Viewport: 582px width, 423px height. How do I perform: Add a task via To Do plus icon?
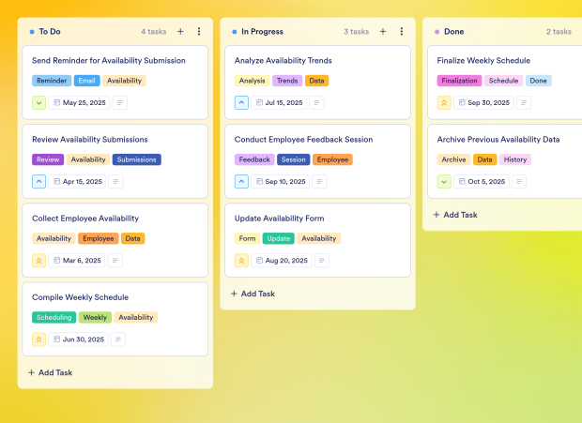click(180, 32)
